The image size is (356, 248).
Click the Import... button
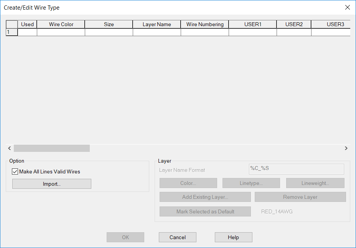point(52,184)
